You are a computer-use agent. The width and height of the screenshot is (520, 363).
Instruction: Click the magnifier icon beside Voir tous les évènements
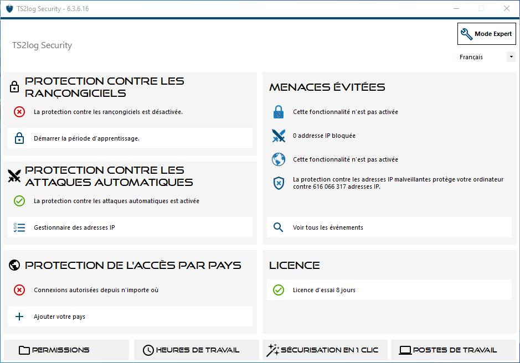coord(278,227)
